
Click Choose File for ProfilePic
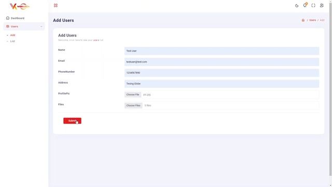(133, 95)
